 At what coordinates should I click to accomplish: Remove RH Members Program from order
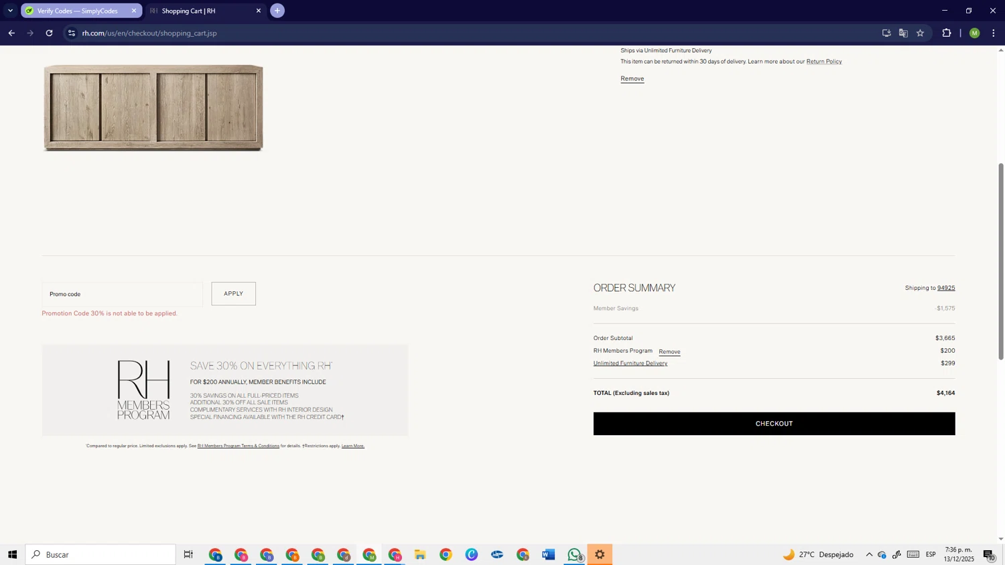click(x=669, y=351)
